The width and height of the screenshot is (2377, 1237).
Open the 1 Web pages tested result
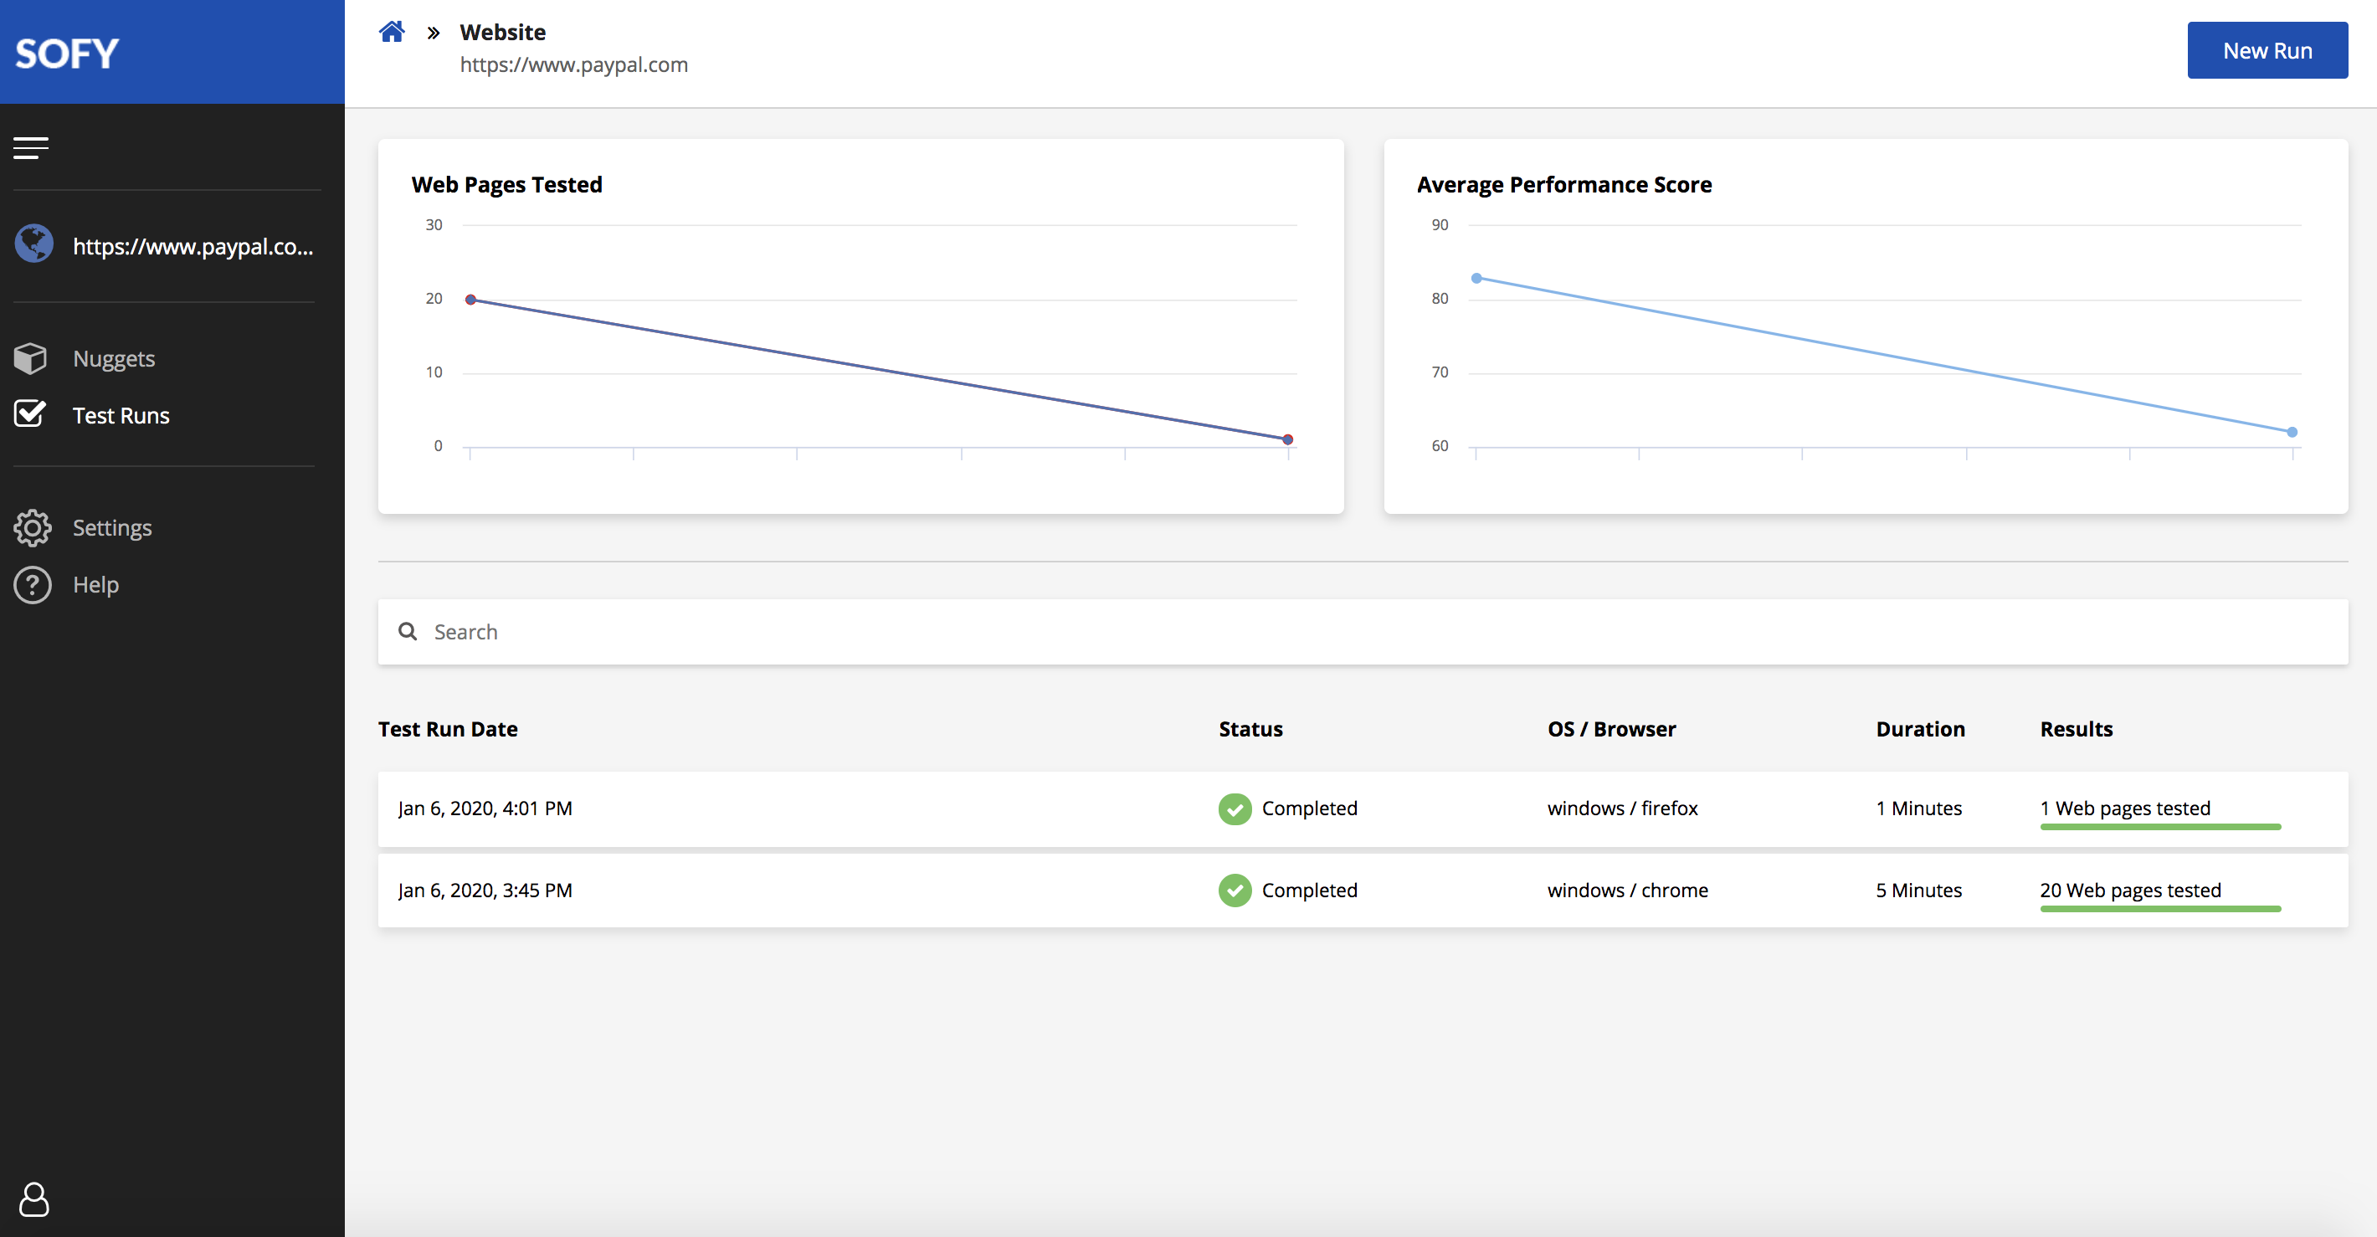click(2125, 808)
